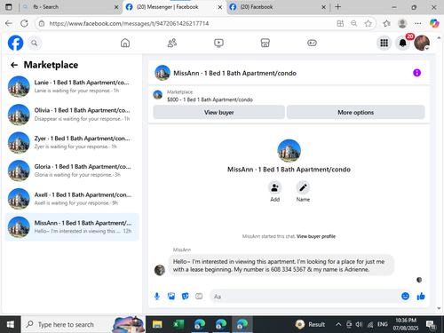This screenshot has width=444, height=333.
Task: Open the tab actions menu icon
Action: tap(9, 7)
